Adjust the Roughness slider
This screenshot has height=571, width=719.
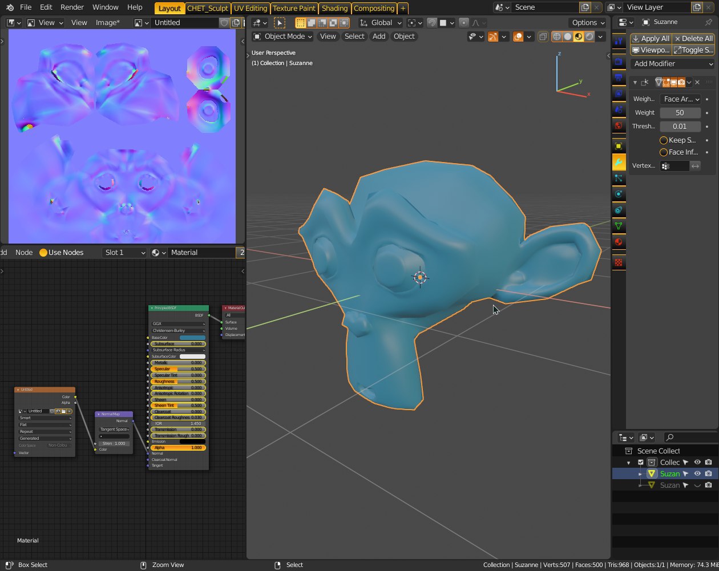click(179, 382)
